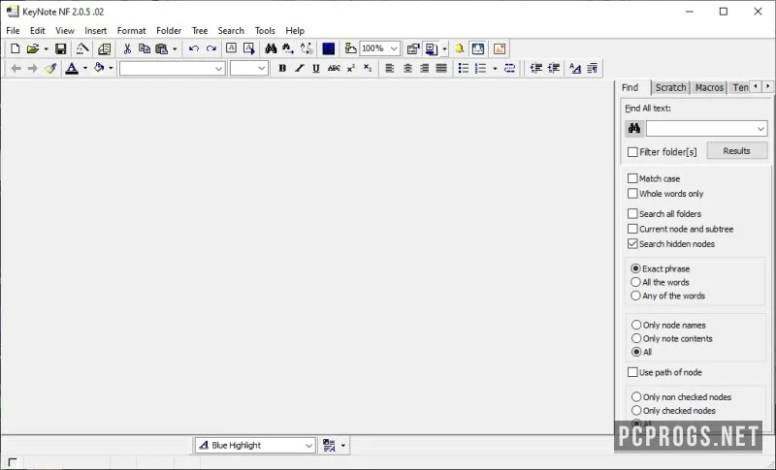Select the Exact phrase radio button

[x=636, y=268]
